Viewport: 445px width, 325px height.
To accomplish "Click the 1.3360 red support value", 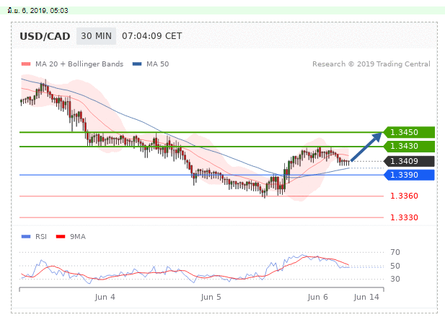I will (x=404, y=196).
